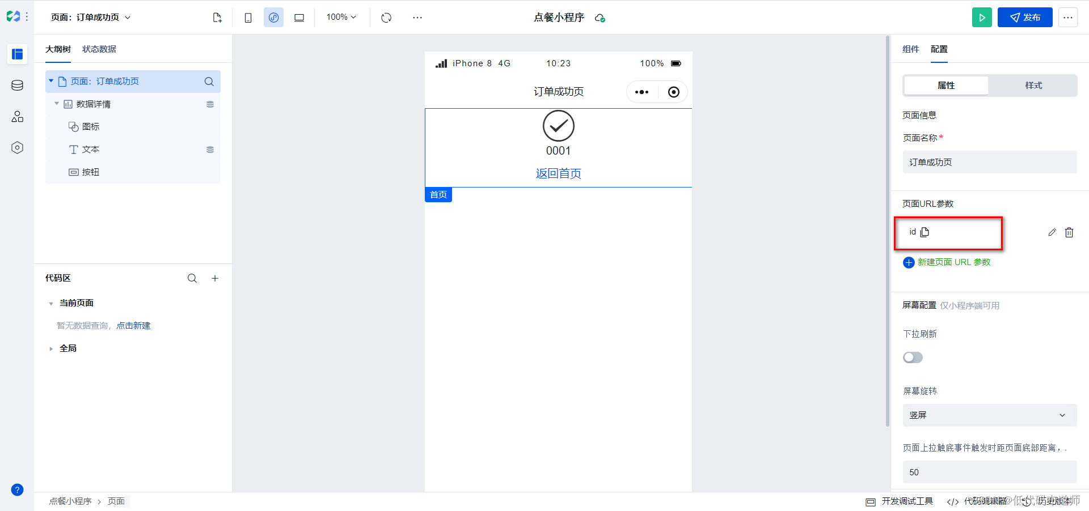Click the refresh preview icon
The height and width of the screenshot is (511, 1089).
coord(386,18)
